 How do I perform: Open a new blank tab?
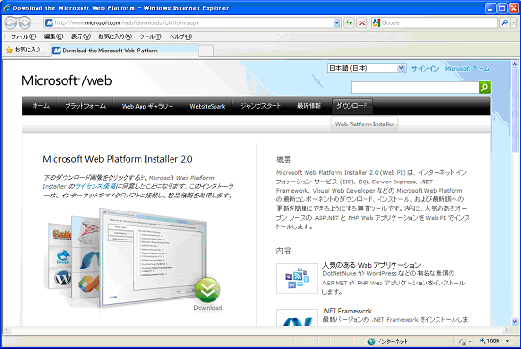205,51
